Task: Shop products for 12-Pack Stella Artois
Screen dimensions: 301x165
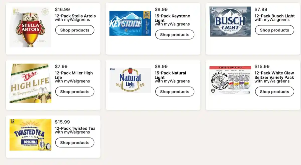Action: pyautogui.click(x=75, y=30)
